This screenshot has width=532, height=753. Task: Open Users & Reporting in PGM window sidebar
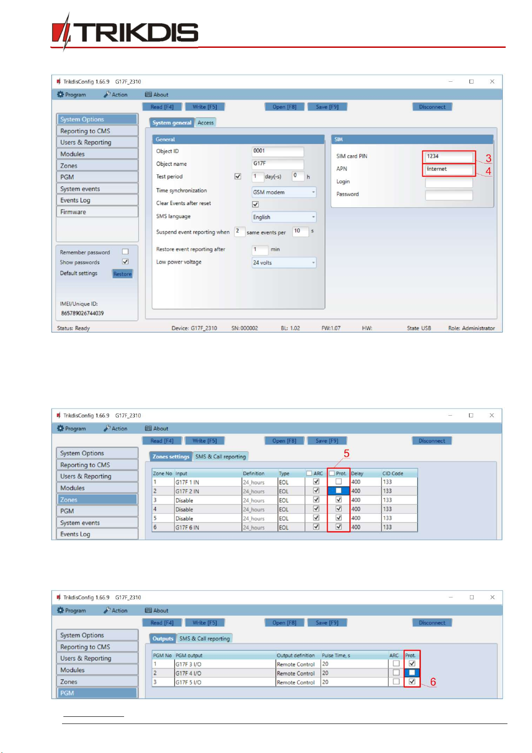click(97, 658)
